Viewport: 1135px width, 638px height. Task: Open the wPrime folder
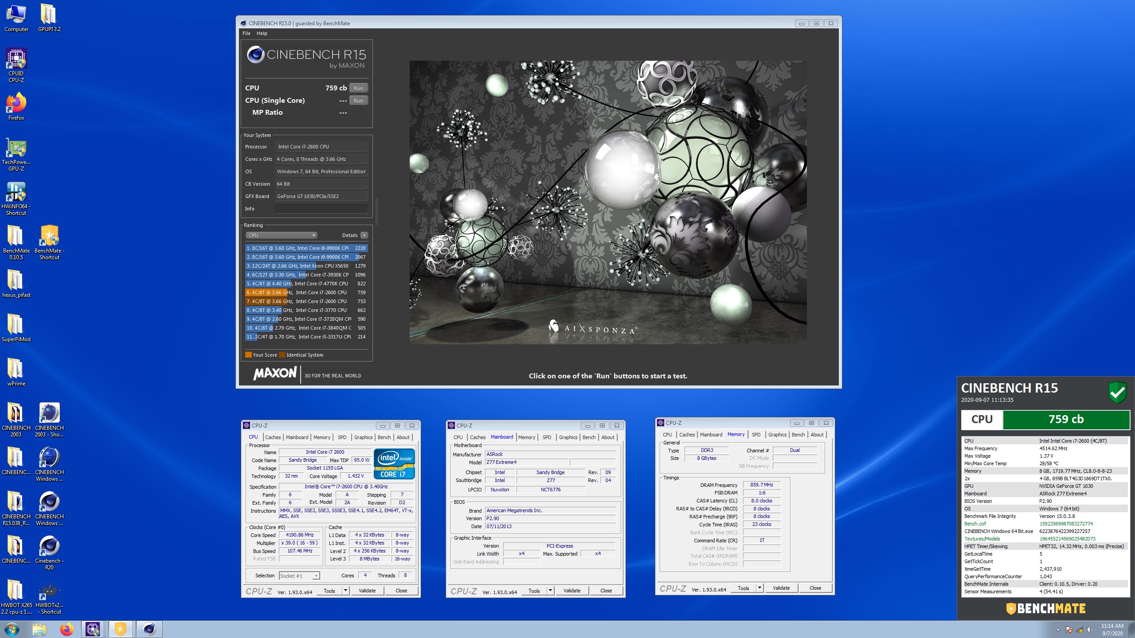[16, 372]
